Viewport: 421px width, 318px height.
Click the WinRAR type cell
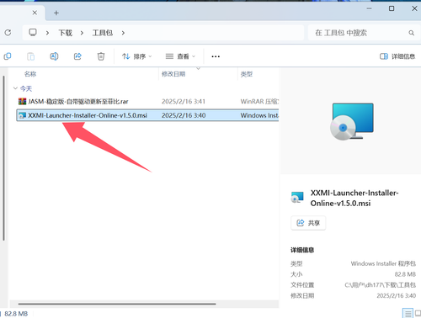pos(259,101)
